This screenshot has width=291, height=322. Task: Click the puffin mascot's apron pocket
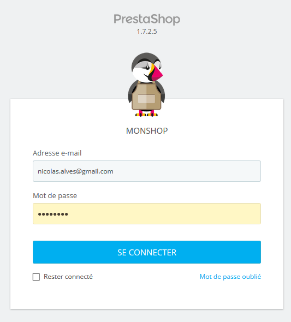pyautogui.click(x=146, y=99)
